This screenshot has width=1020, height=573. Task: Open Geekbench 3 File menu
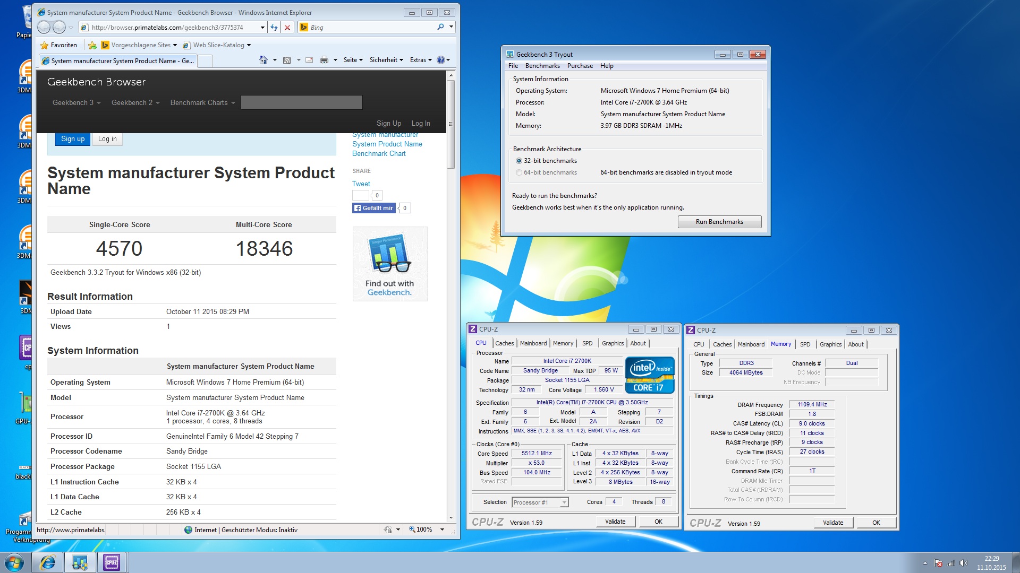pos(513,66)
